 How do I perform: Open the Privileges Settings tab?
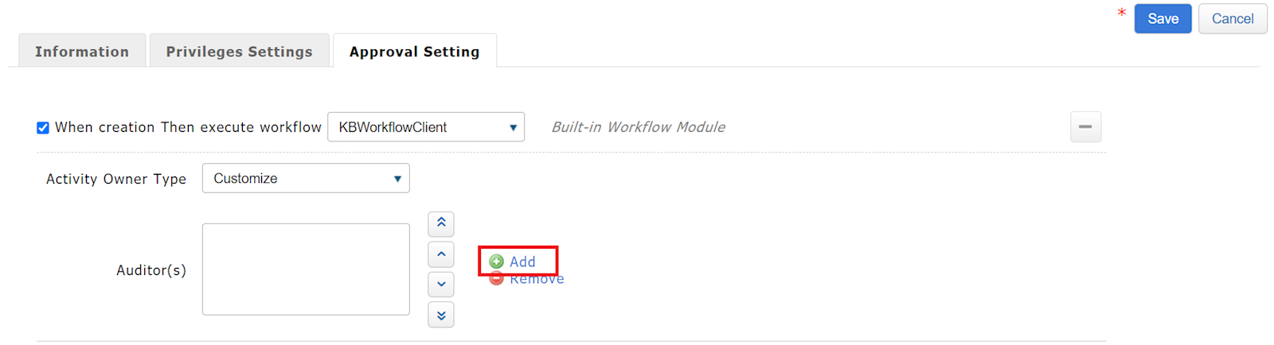pyautogui.click(x=239, y=52)
